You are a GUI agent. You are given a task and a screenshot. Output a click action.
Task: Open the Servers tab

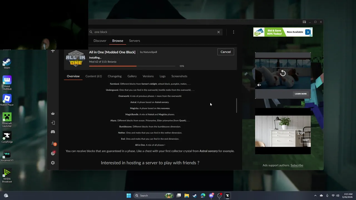(x=134, y=41)
